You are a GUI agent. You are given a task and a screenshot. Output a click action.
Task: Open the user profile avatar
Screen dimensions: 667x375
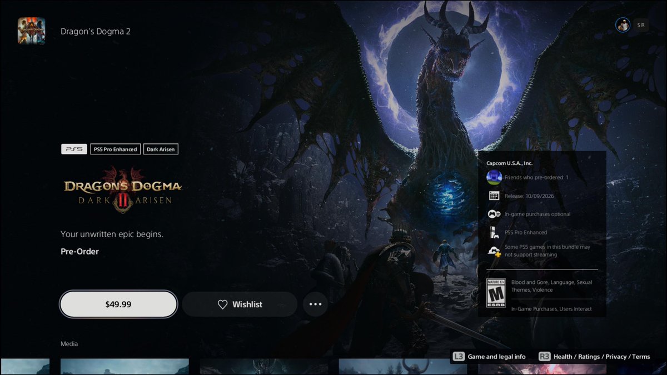[x=623, y=25]
